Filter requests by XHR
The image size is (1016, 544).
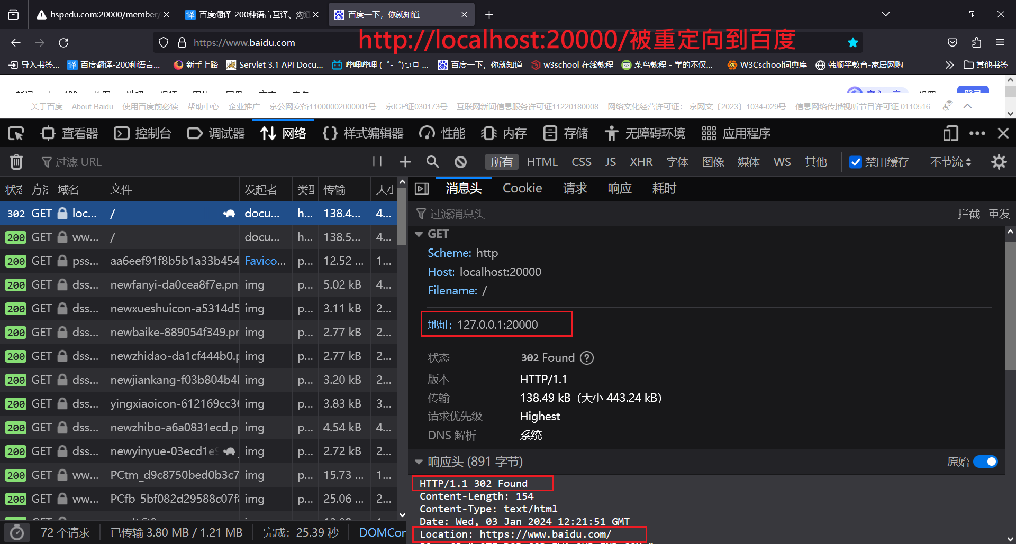(641, 162)
